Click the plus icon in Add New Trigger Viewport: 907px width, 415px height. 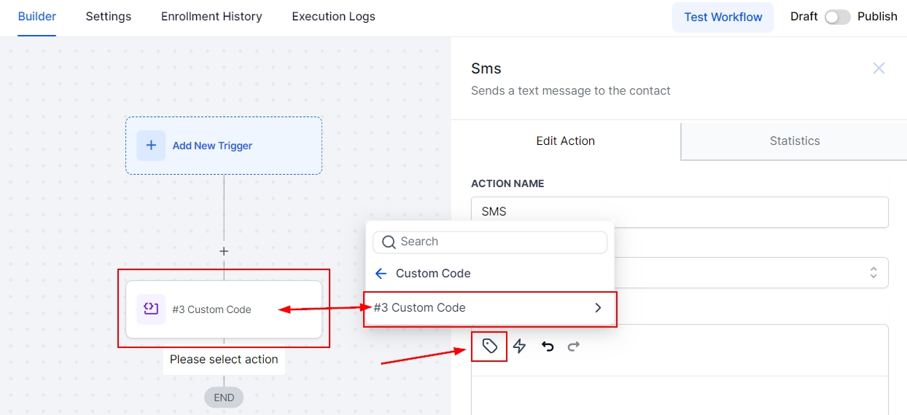[x=151, y=146]
